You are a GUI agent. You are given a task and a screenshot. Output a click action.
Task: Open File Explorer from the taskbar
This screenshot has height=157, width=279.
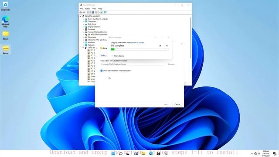(x=143, y=153)
